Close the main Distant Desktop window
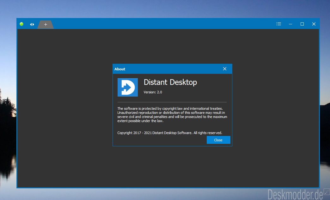 pos(314,24)
